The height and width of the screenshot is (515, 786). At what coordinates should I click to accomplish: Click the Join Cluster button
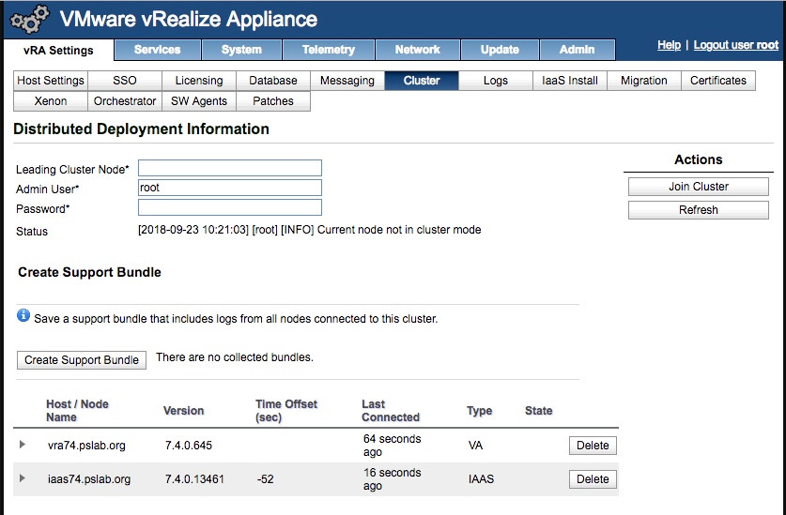(x=699, y=187)
